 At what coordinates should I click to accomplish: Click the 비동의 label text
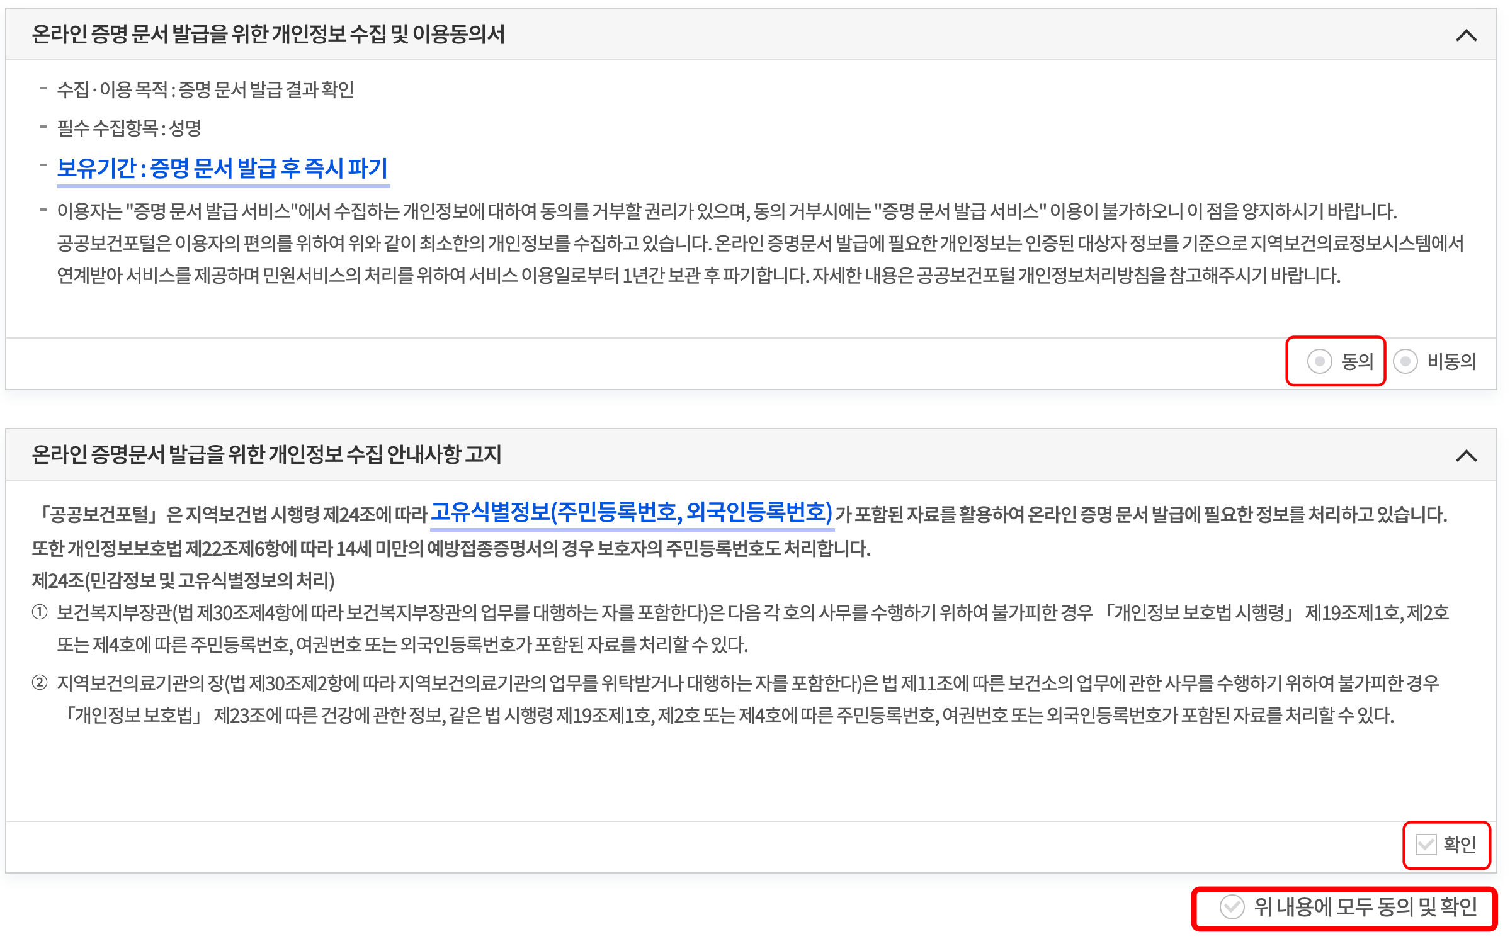point(1451,361)
